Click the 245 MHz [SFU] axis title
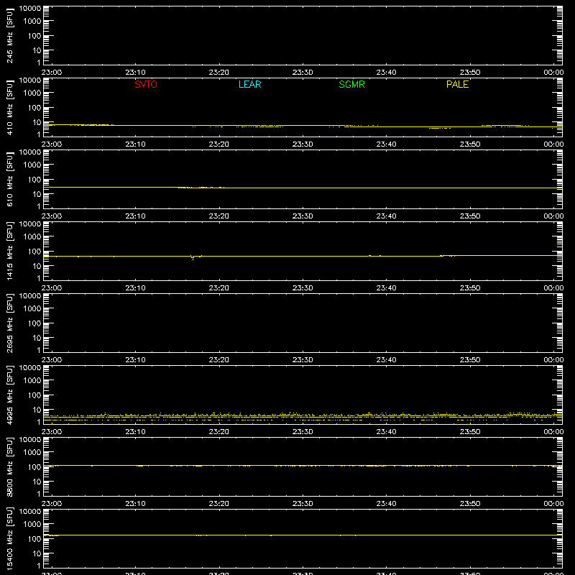The width and height of the screenshot is (575, 575). [9, 35]
